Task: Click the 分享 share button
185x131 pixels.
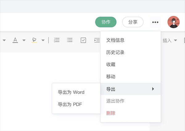Action: [133, 22]
